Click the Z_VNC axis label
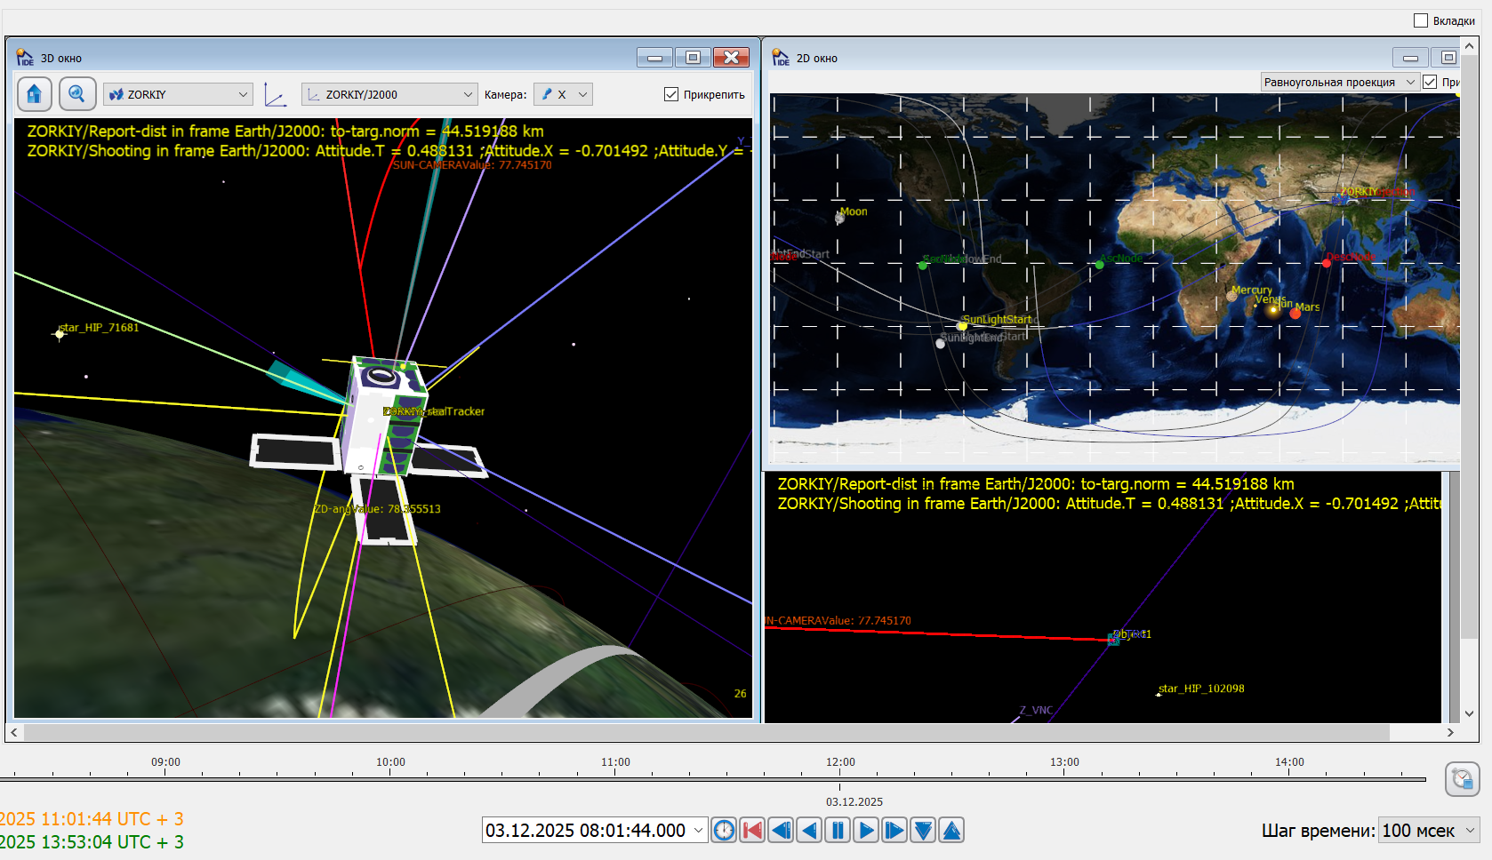The image size is (1492, 860). point(1036,710)
